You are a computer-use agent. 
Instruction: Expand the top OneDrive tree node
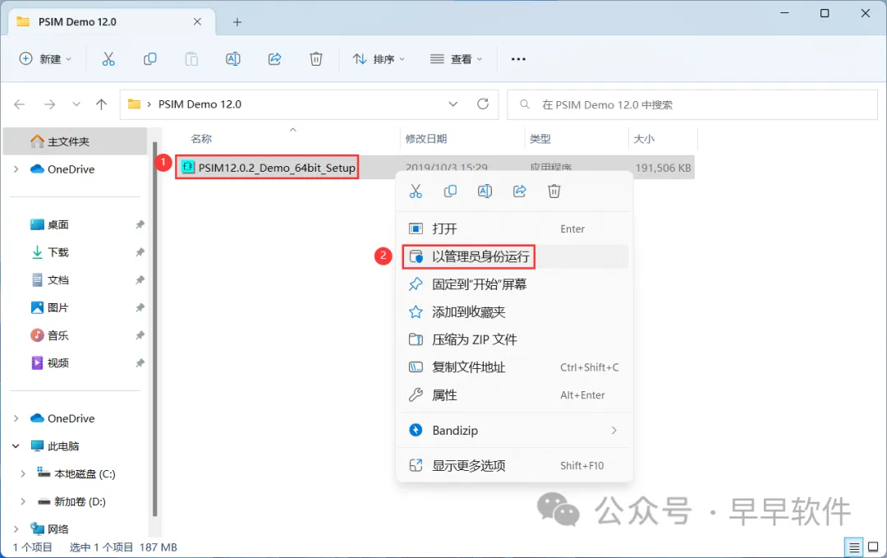16,169
